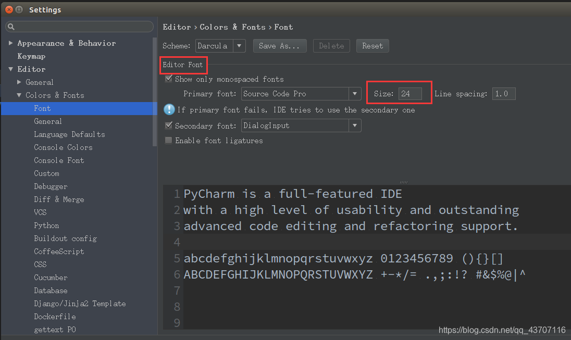Viewport: 571px width, 340px height.
Task: Select gettext PO in the settings tree
Action: 55,330
